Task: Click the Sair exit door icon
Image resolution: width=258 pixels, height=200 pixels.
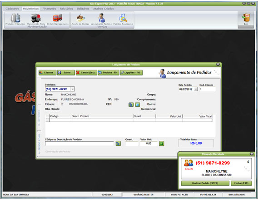Action: [246, 18]
